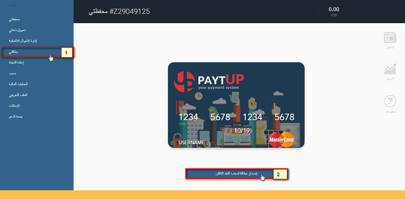
Task: Click the 0.00 USD balance in the header
Action: coord(334,11)
